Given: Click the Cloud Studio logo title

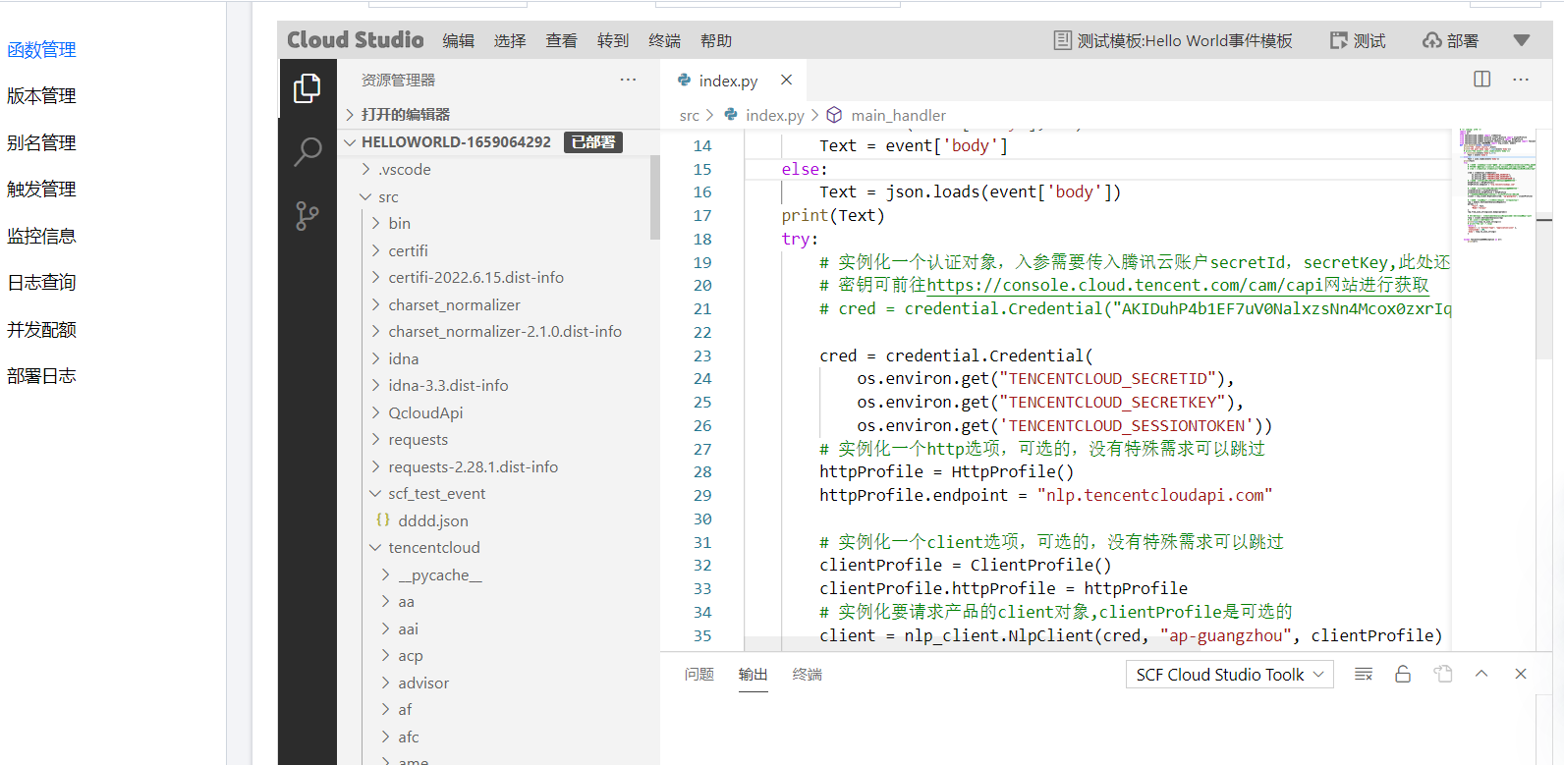Looking at the screenshot, I should [356, 39].
